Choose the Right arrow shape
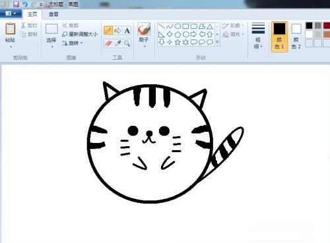330x243 pixels. coord(194,34)
